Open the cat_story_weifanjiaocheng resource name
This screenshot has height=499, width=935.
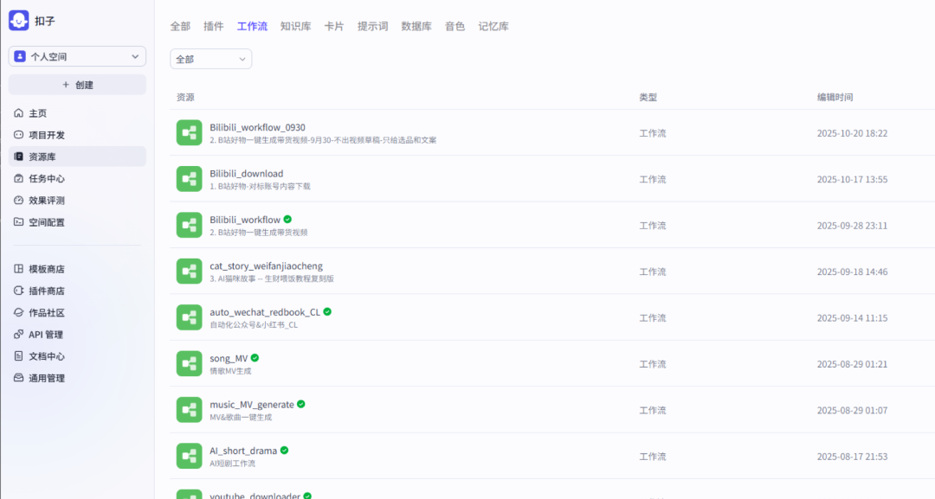pos(266,265)
